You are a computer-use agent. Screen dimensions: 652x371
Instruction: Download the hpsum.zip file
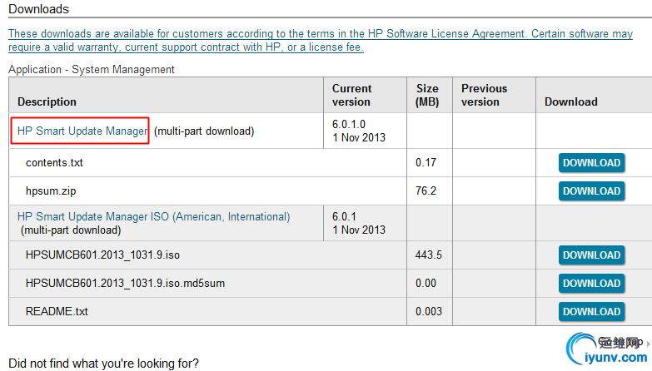pos(591,191)
